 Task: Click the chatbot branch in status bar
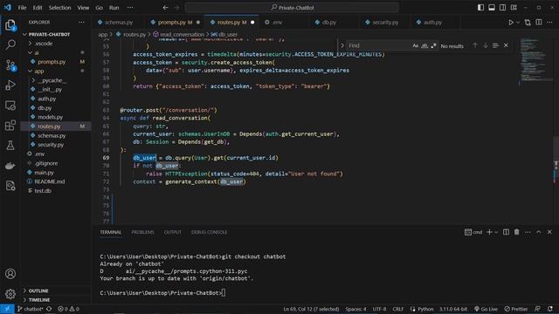coord(30,309)
